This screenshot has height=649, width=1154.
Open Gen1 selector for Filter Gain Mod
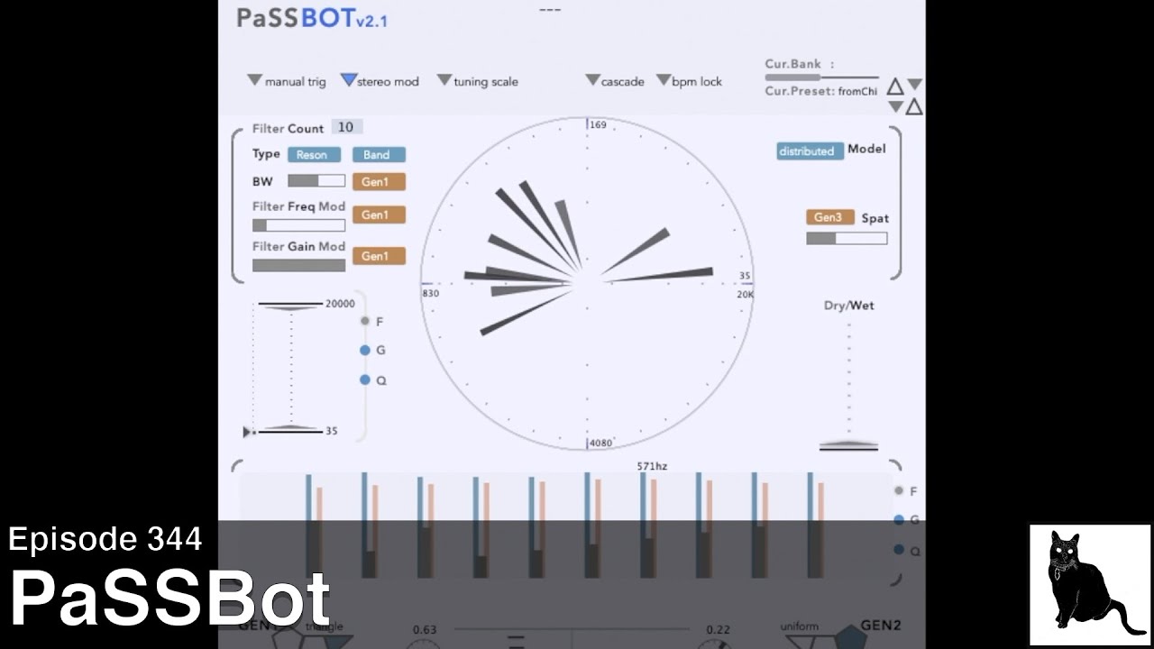coord(379,256)
